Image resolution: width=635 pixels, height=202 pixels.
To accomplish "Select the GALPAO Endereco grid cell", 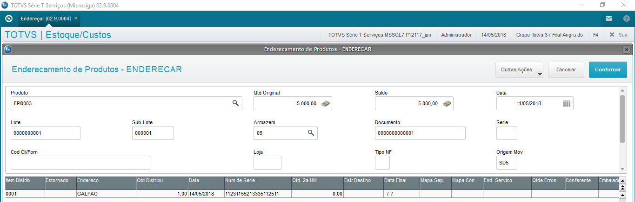I will [x=106, y=194].
